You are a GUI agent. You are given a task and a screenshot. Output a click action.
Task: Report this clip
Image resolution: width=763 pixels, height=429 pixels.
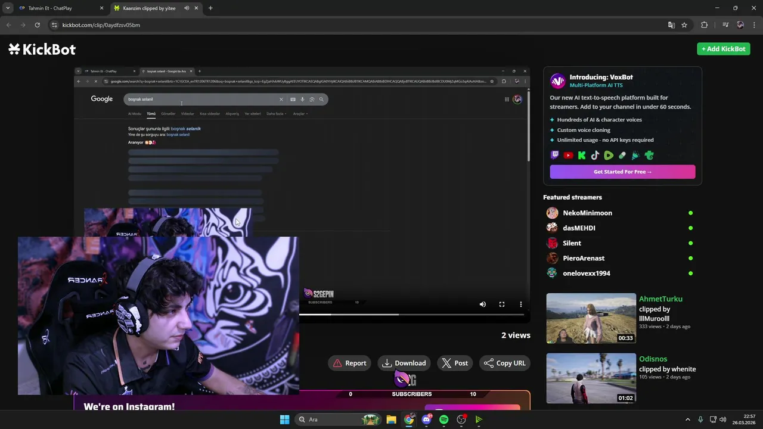pyautogui.click(x=350, y=363)
